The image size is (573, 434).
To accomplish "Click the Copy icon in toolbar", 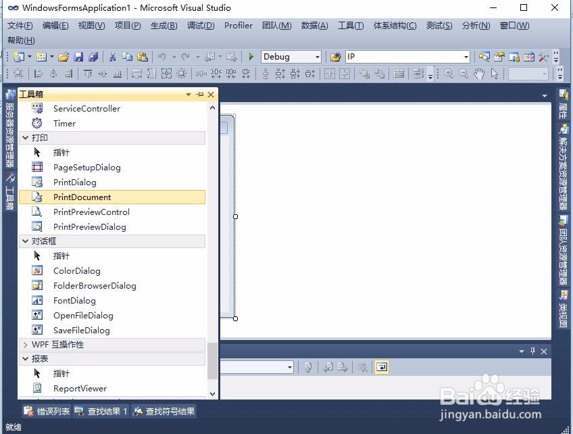I will [x=127, y=57].
